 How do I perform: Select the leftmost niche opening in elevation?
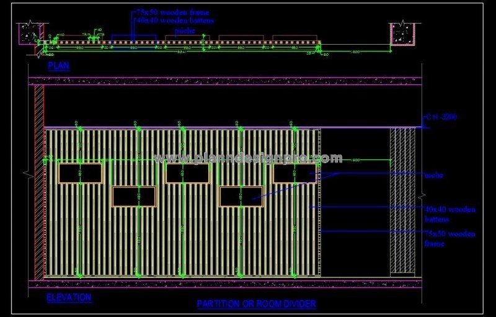(x=81, y=173)
